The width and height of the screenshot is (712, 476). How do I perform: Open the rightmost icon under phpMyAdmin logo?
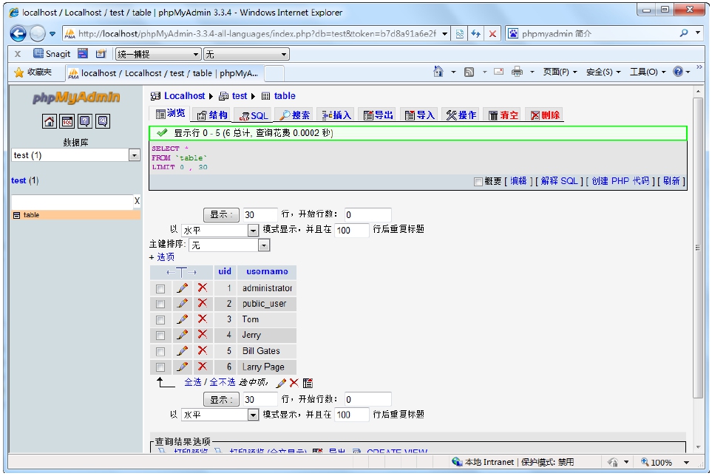tap(103, 121)
